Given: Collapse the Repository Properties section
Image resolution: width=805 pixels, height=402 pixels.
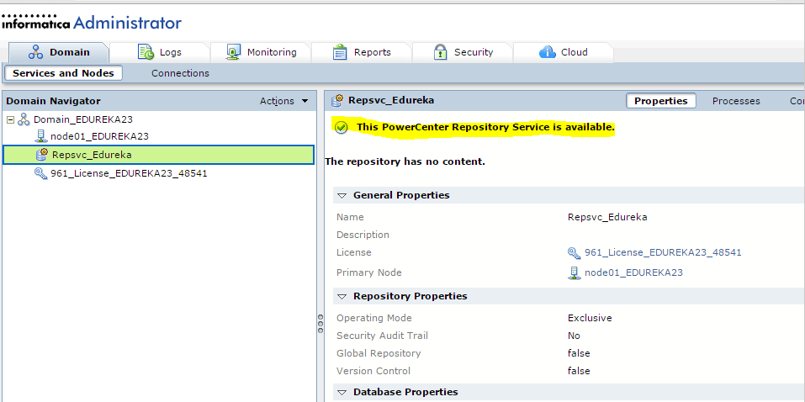Looking at the screenshot, I should [342, 296].
